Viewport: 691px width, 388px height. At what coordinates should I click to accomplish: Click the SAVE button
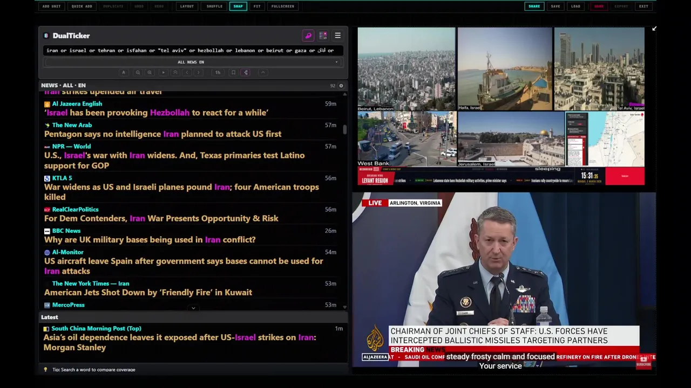(555, 6)
